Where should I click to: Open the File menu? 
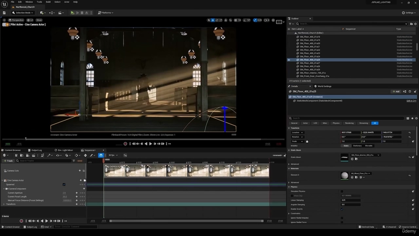[12, 2]
